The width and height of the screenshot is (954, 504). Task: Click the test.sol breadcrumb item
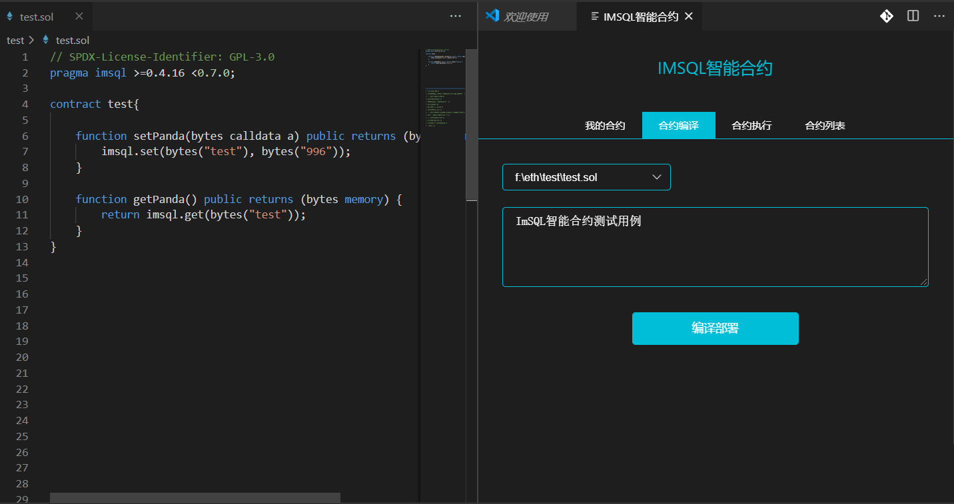73,40
